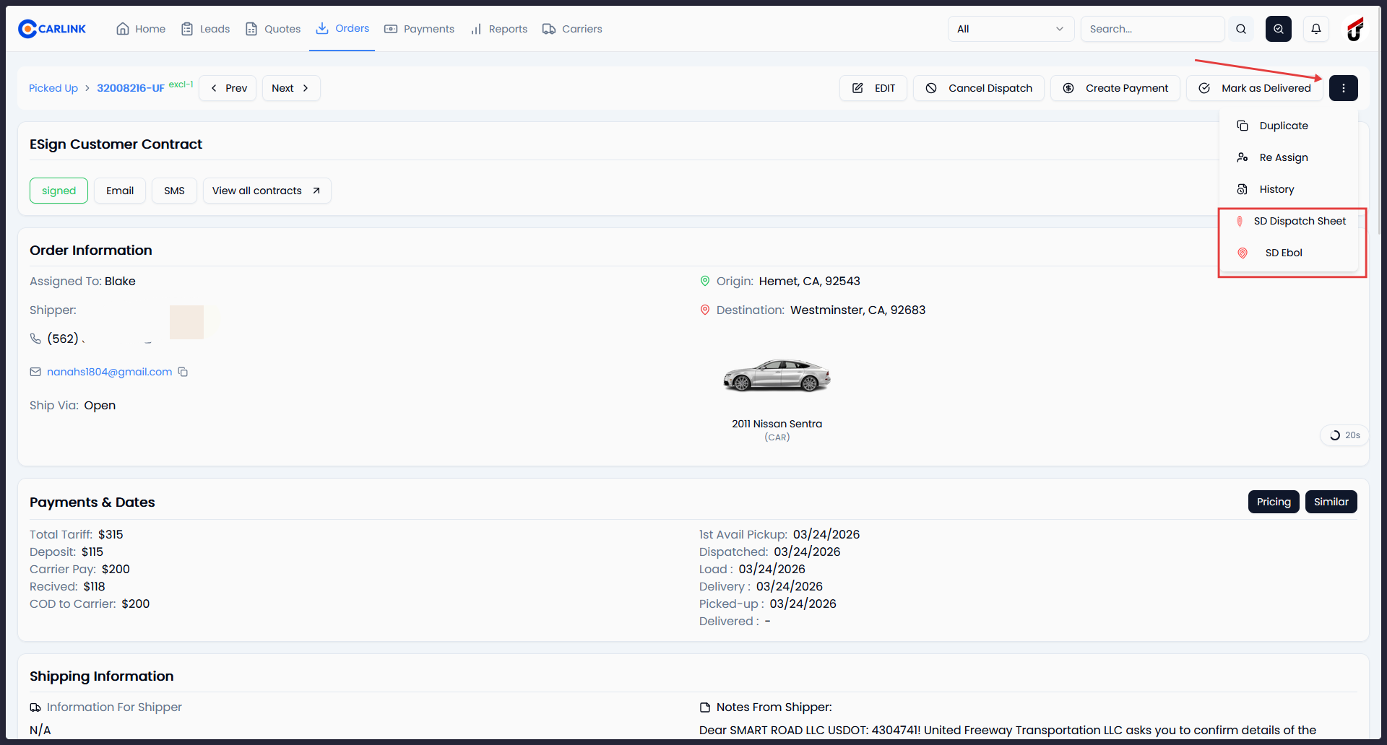Open the All filter dropdown

pyautogui.click(x=1010, y=29)
